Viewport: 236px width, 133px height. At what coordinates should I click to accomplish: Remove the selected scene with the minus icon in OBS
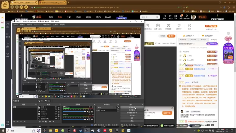coord(17,121)
